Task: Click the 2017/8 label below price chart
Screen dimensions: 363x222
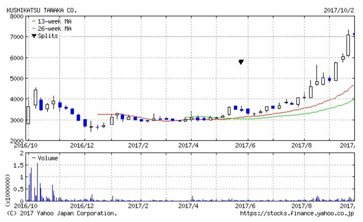Action: click(x=301, y=146)
